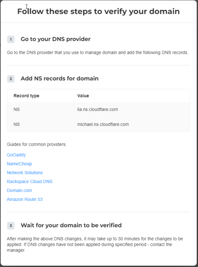198x267 pixels.
Task: Click 'Wait for your domain to be verified' heading
Action: coord(71,225)
